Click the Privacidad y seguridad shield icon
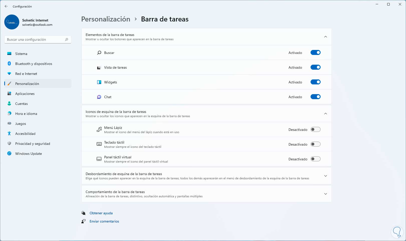This screenshot has height=241, width=406. coord(9,144)
